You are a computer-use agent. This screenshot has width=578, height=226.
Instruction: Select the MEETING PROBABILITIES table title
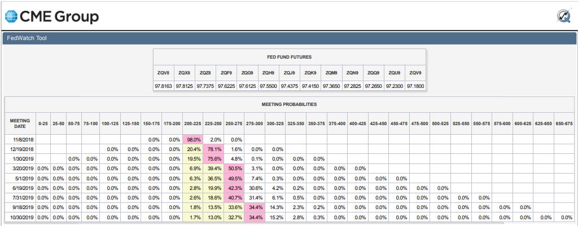point(289,104)
